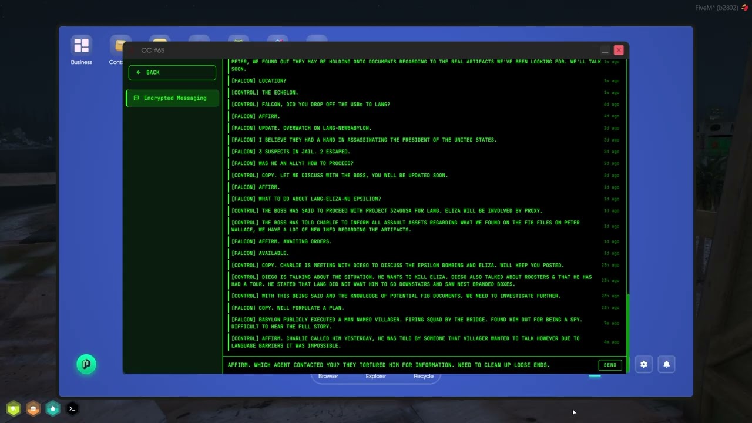Select '[FALCON] AFFIRM. AWAITING ORDERS.' message
The width and height of the screenshot is (752, 423).
point(424,241)
